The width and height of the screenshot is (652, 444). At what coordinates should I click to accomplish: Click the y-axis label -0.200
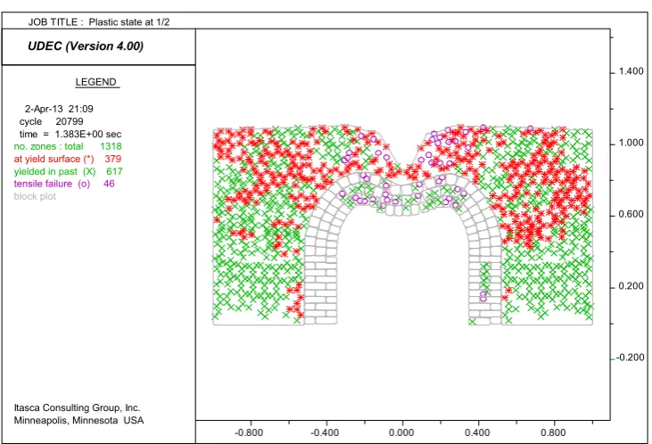coord(630,358)
